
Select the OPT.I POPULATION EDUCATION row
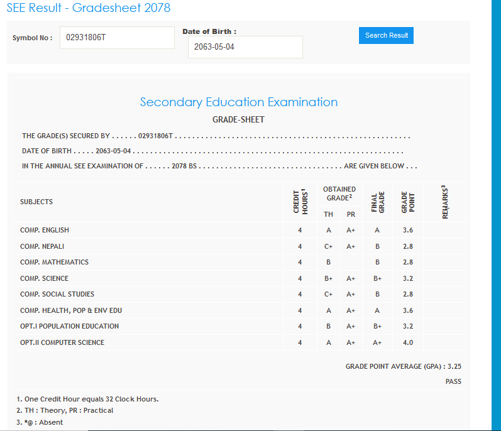[69, 327]
